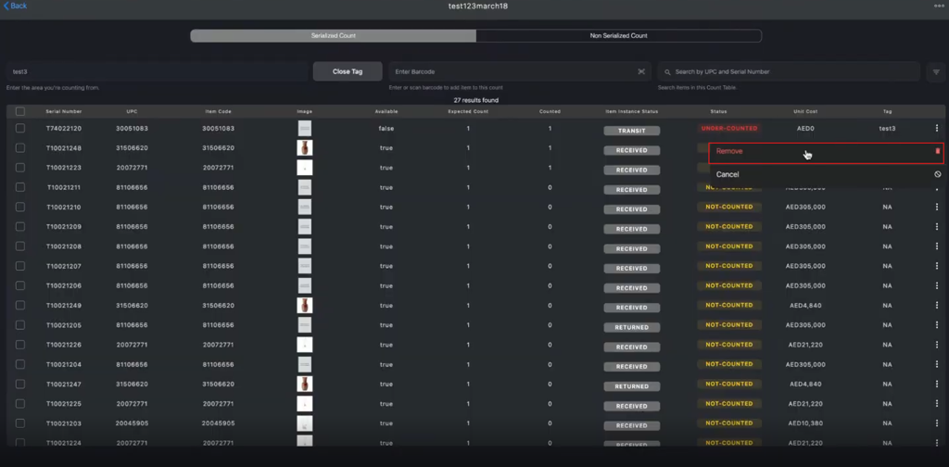
Task: Click serial number T10021203 cell
Action: tap(64, 423)
